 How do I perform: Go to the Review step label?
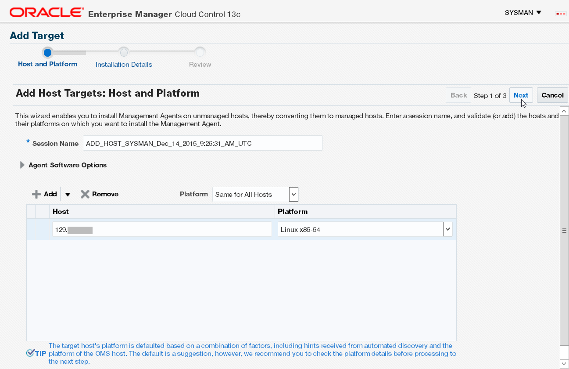[x=200, y=64]
